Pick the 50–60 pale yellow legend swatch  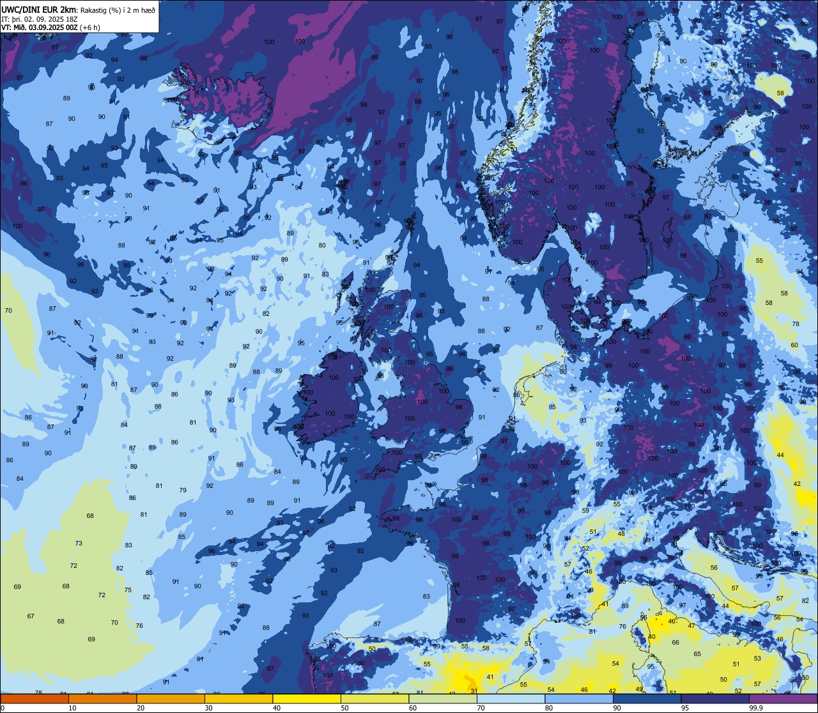[374, 698]
